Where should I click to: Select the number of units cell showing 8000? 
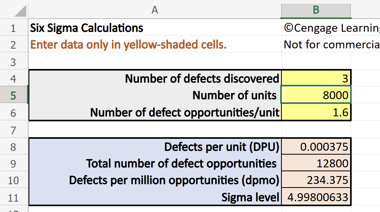[x=316, y=95]
